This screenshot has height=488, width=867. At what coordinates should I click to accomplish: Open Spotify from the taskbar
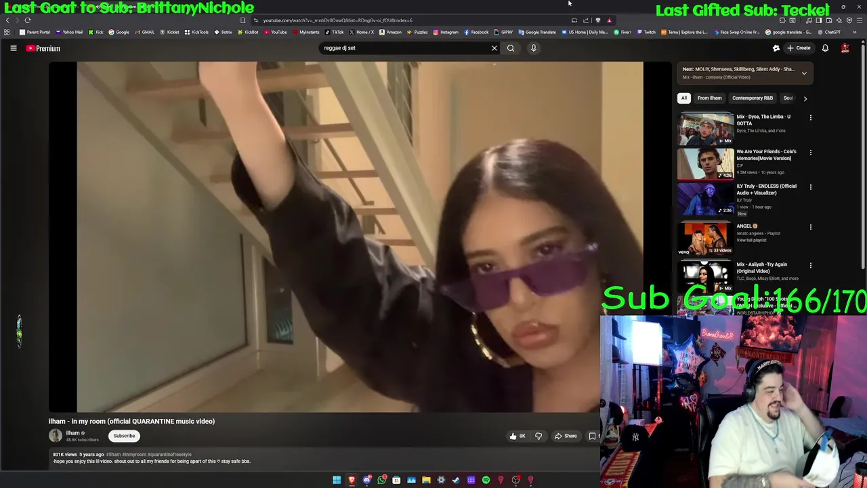[486, 480]
